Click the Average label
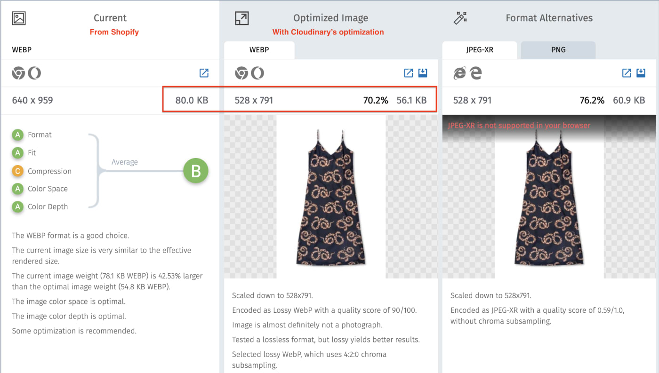Image resolution: width=659 pixels, height=373 pixels. pyautogui.click(x=125, y=162)
